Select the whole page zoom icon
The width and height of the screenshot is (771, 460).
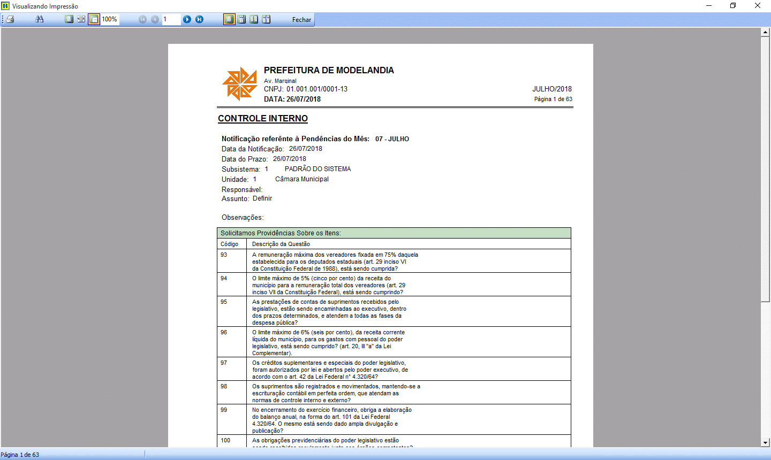tap(69, 19)
